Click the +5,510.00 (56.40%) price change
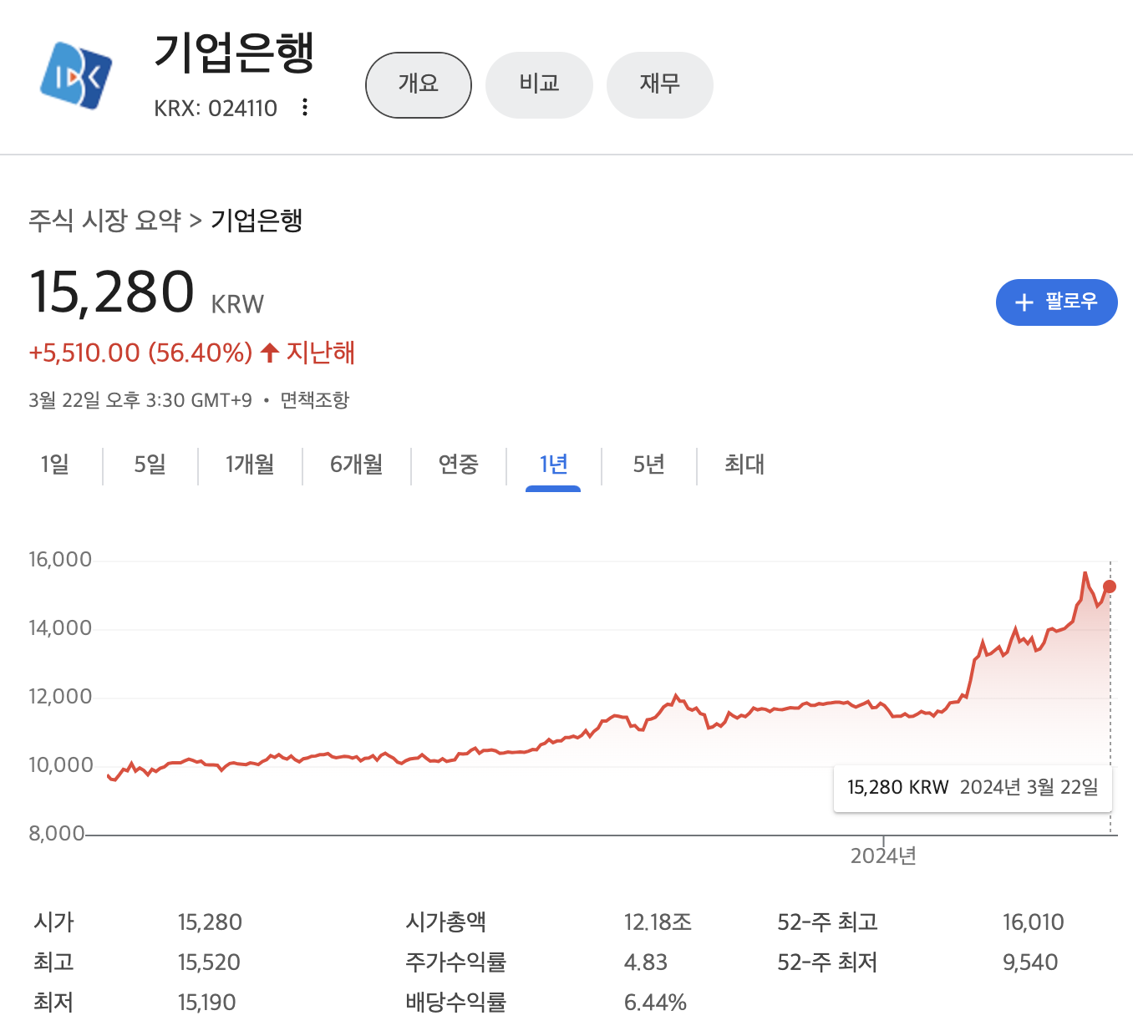Image resolution: width=1133 pixels, height=1036 pixels. coord(140,353)
